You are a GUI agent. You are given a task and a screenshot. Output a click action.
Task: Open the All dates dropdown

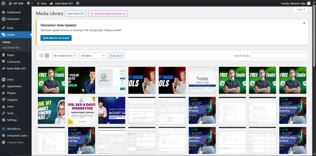(93, 56)
